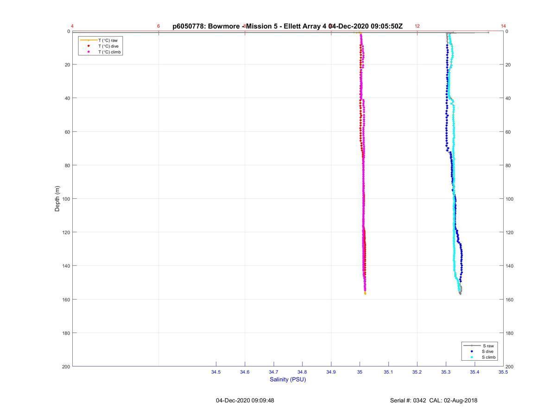Select the 'S raw' legend entry
Screen dimensions: 556x412
(488, 345)
